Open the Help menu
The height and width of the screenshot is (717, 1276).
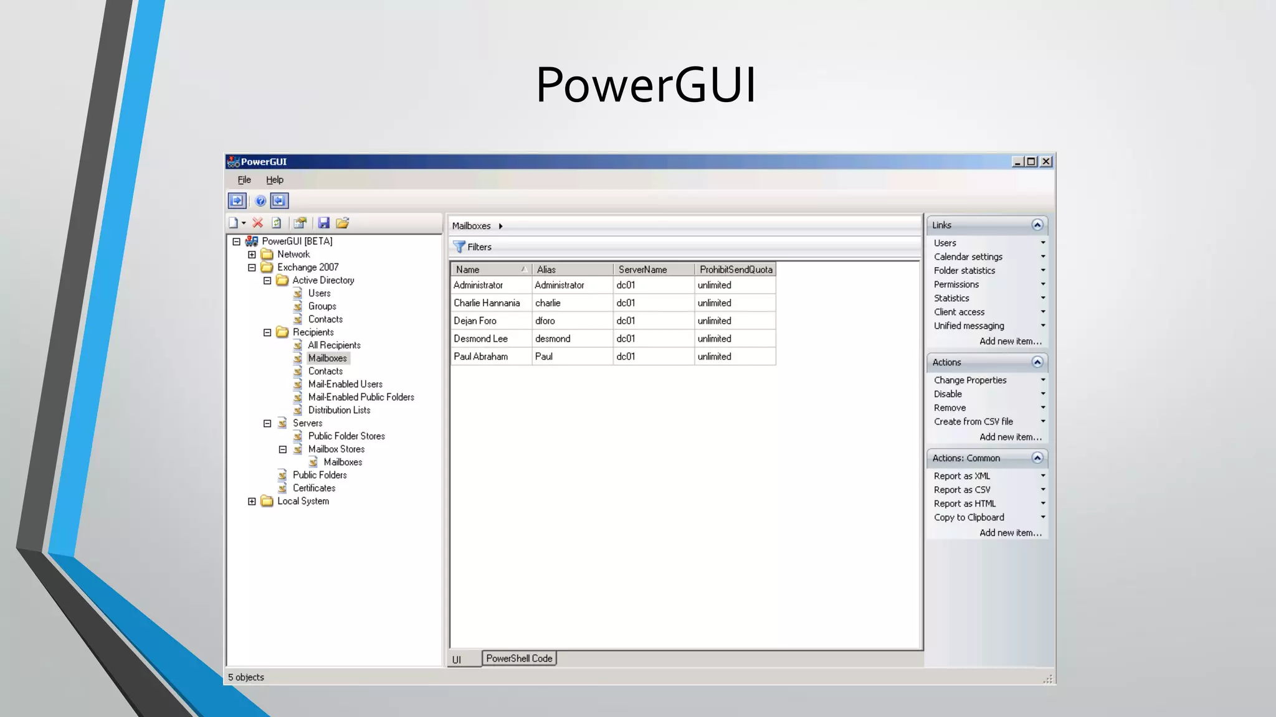point(275,180)
